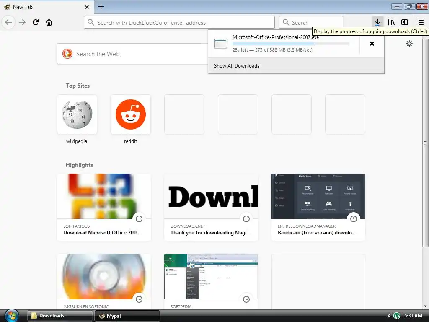
Task: Click the magnifier icon in Search box
Action: point(286,22)
